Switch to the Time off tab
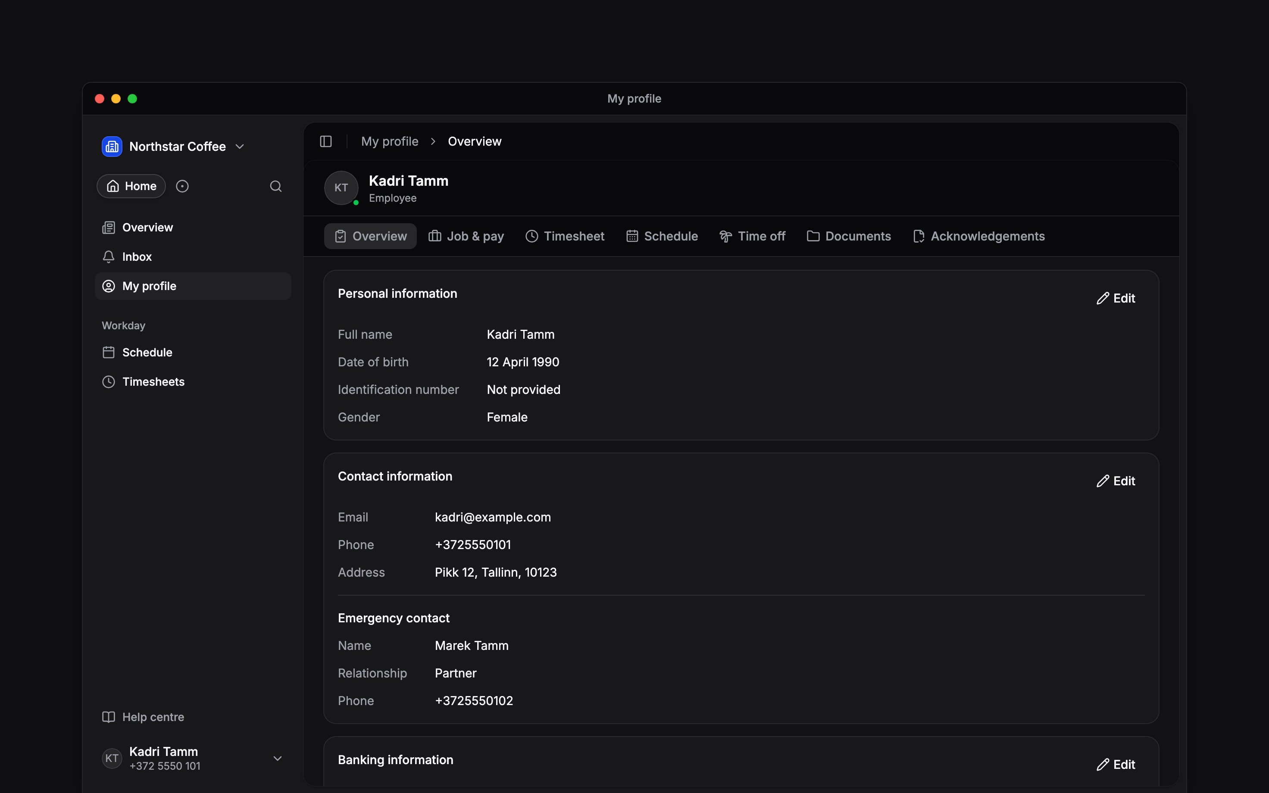This screenshot has height=793, width=1269. (752, 237)
